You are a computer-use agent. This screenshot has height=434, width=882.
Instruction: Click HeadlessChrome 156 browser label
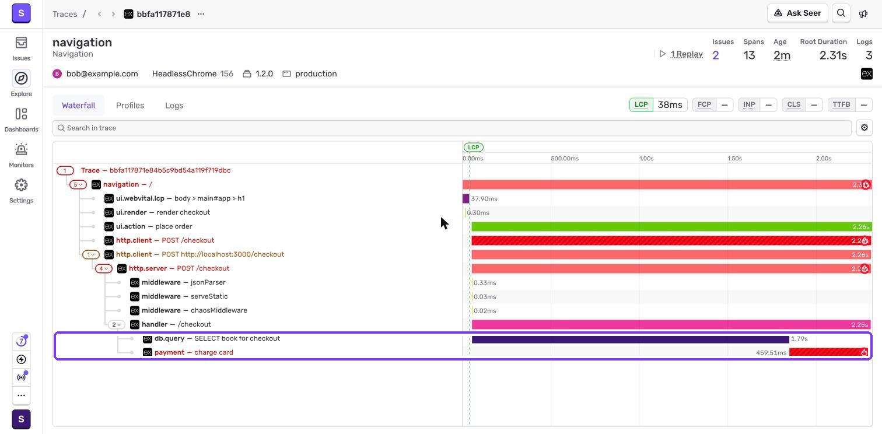pyautogui.click(x=192, y=73)
